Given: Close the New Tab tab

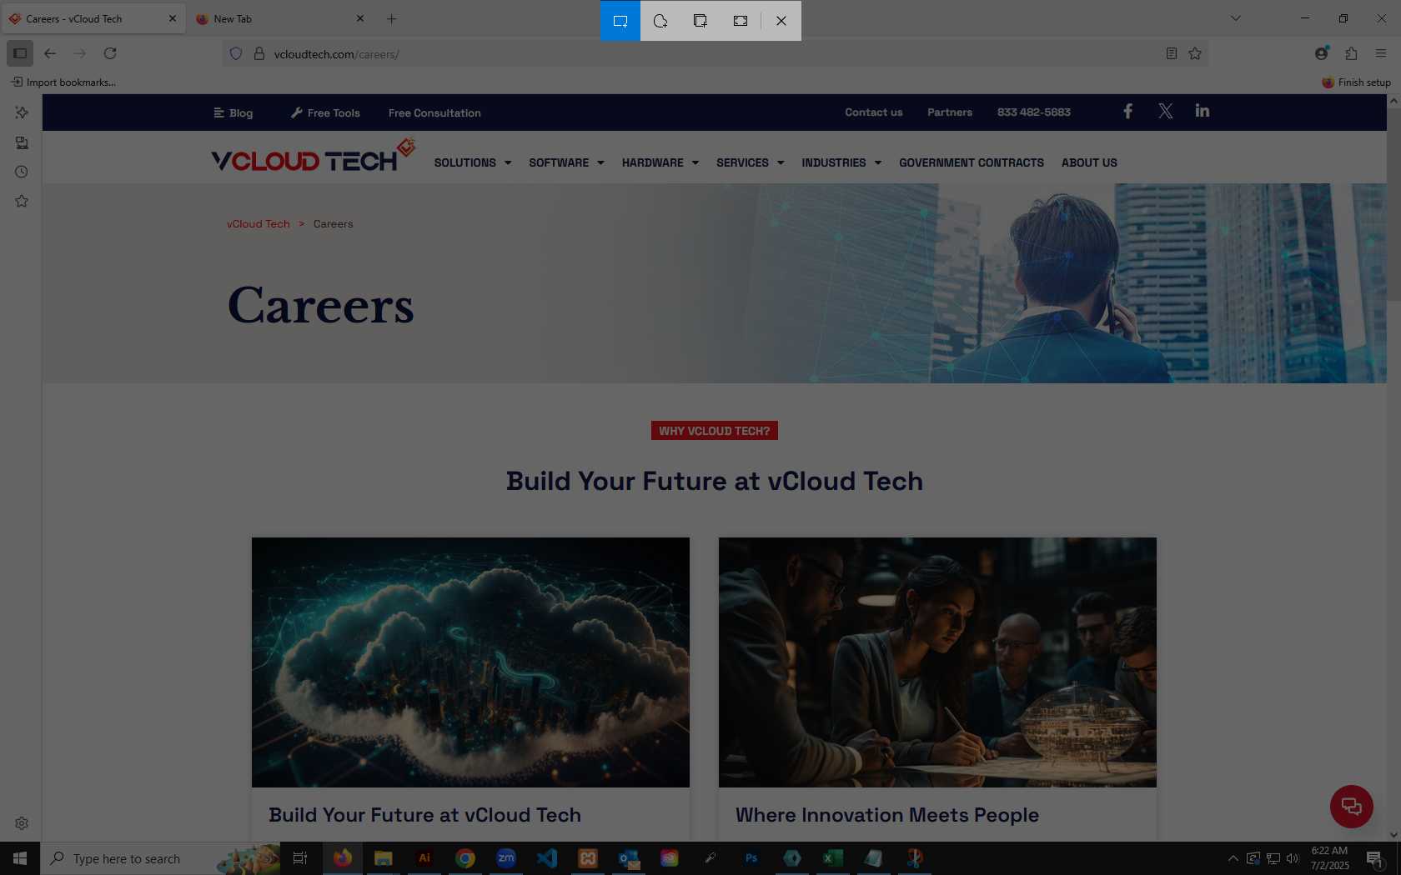Looking at the screenshot, I should pos(360,18).
